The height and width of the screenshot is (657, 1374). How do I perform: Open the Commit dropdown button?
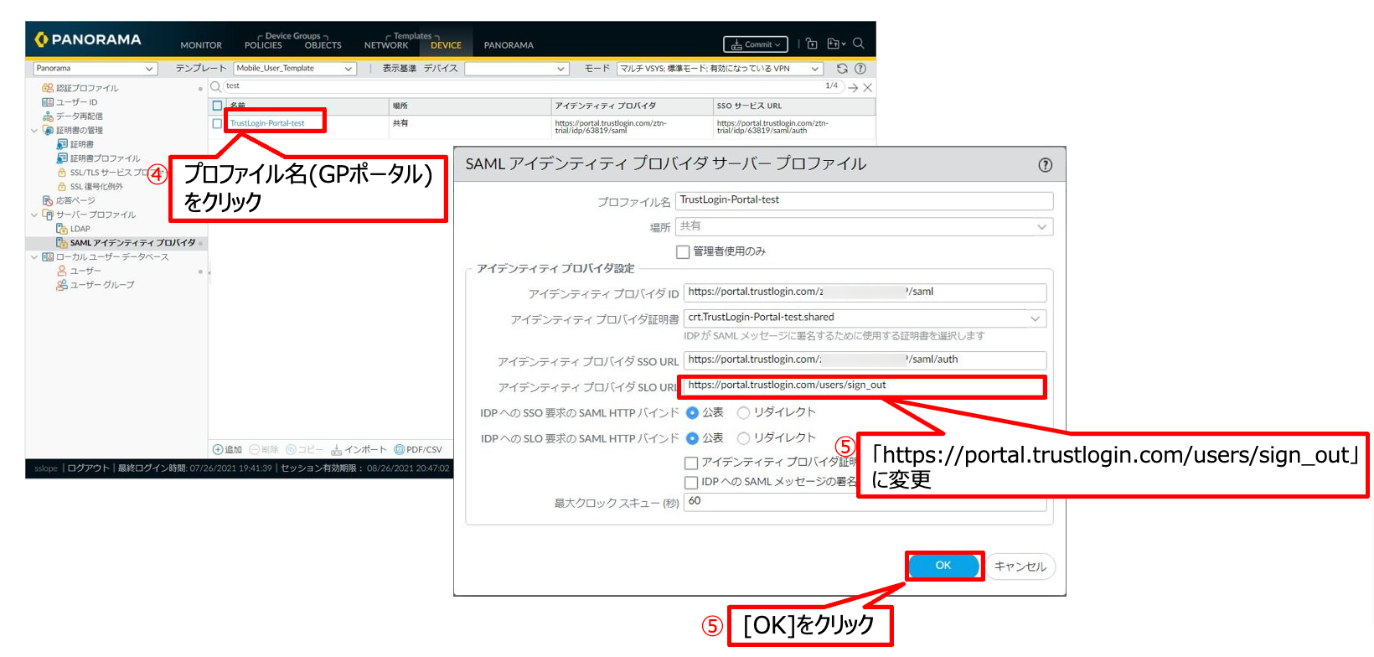[x=756, y=44]
